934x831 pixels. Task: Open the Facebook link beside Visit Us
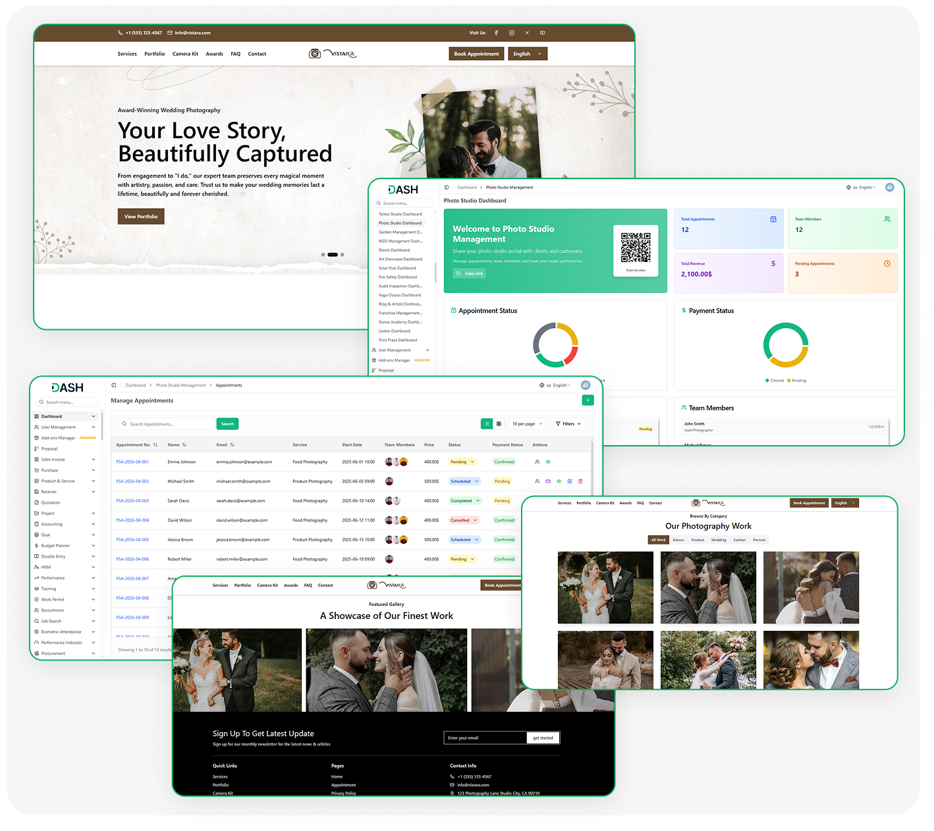point(496,33)
